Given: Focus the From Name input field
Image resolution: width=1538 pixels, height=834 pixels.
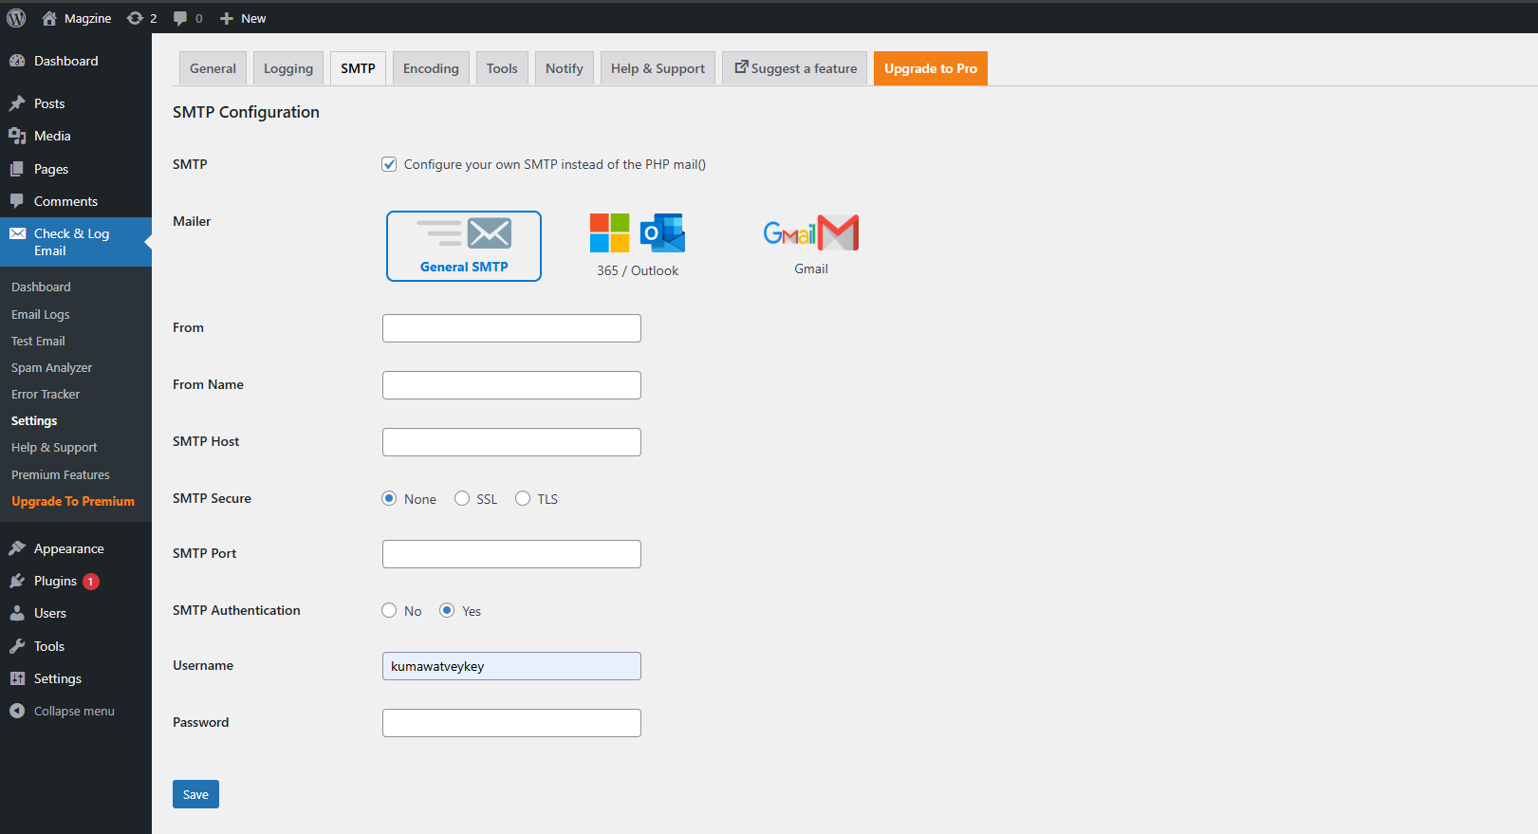Looking at the screenshot, I should point(511,385).
